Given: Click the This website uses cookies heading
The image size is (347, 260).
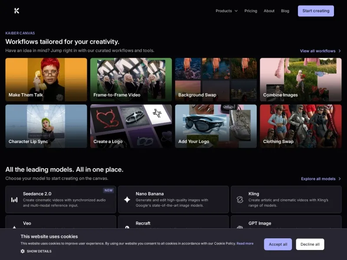Looking at the screenshot, I should [49, 236].
